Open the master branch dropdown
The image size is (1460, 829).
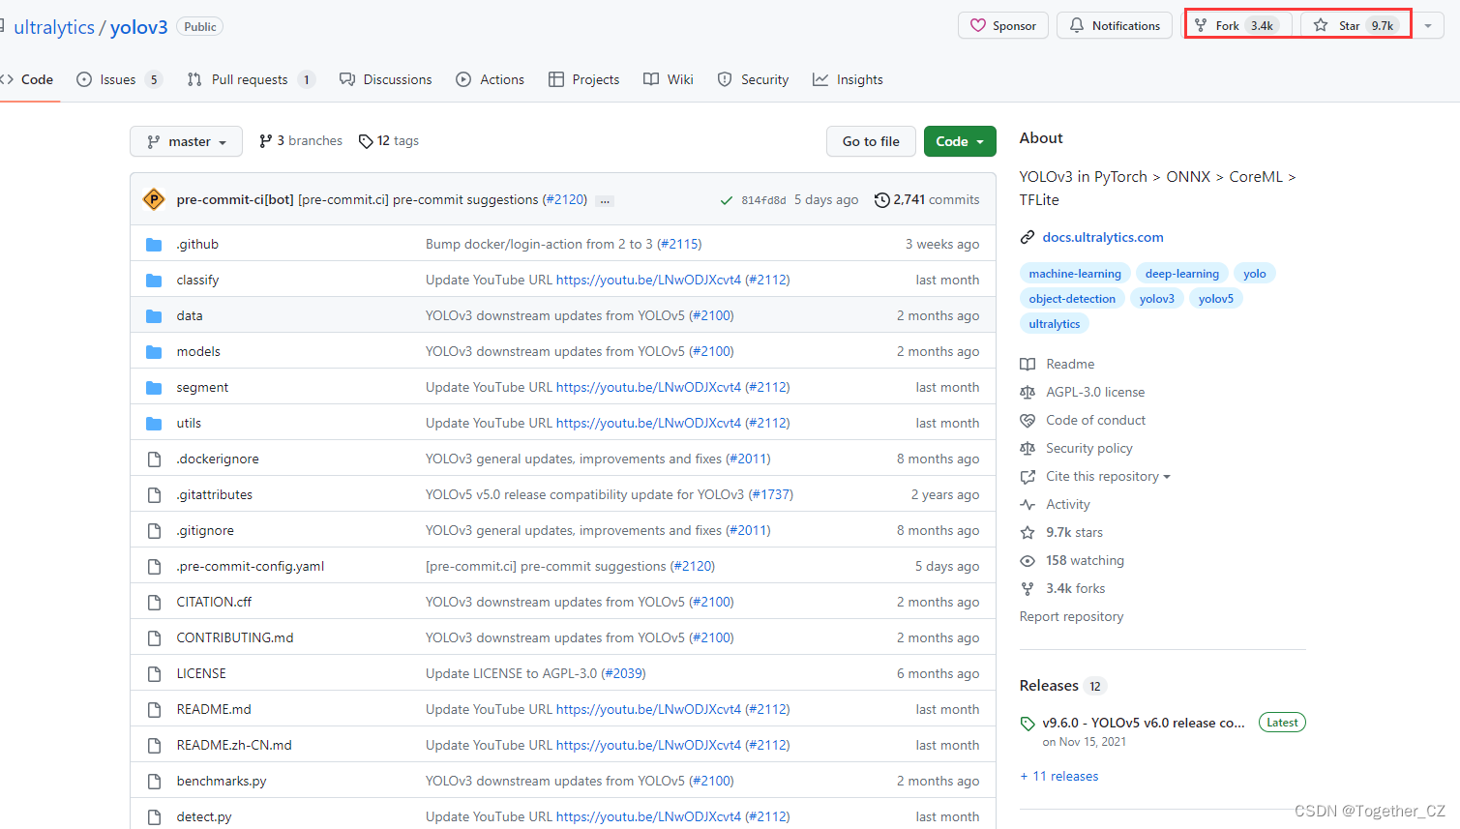(x=186, y=141)
